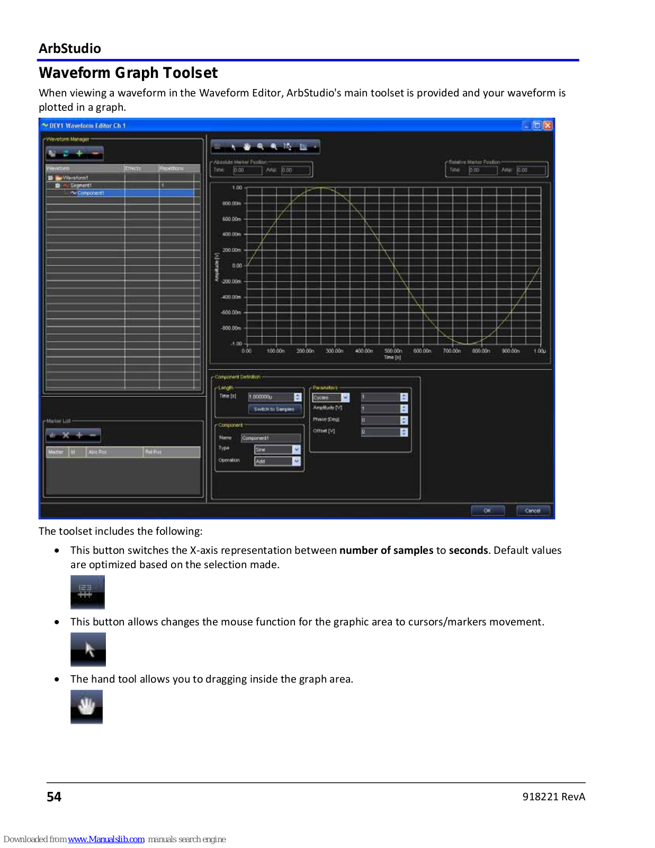Click the red minus icon in Waveform Manager

(95, 154)
